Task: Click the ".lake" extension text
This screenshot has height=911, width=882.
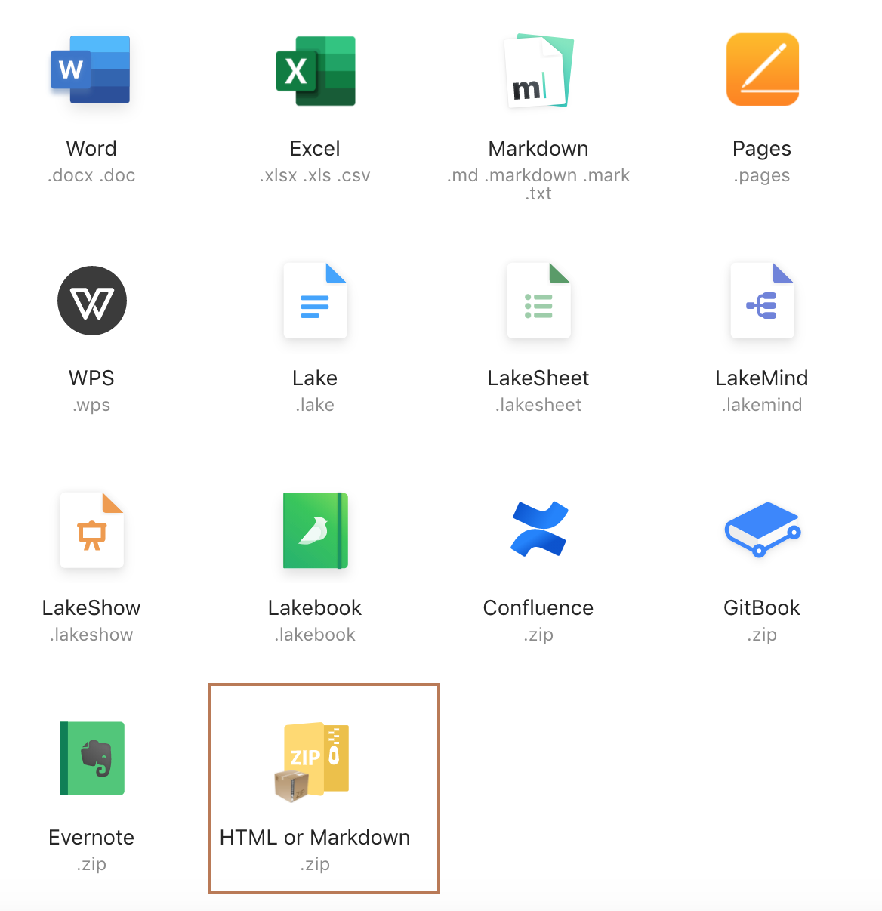Action: [x=315, y=405]
